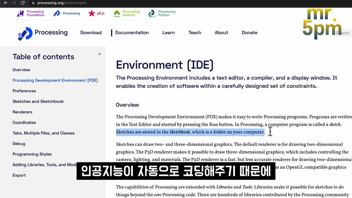Go to Coordinates section

point(24,123)
